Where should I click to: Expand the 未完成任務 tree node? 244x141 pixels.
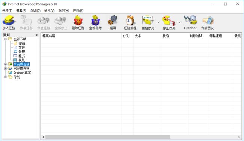click(6, 64)
